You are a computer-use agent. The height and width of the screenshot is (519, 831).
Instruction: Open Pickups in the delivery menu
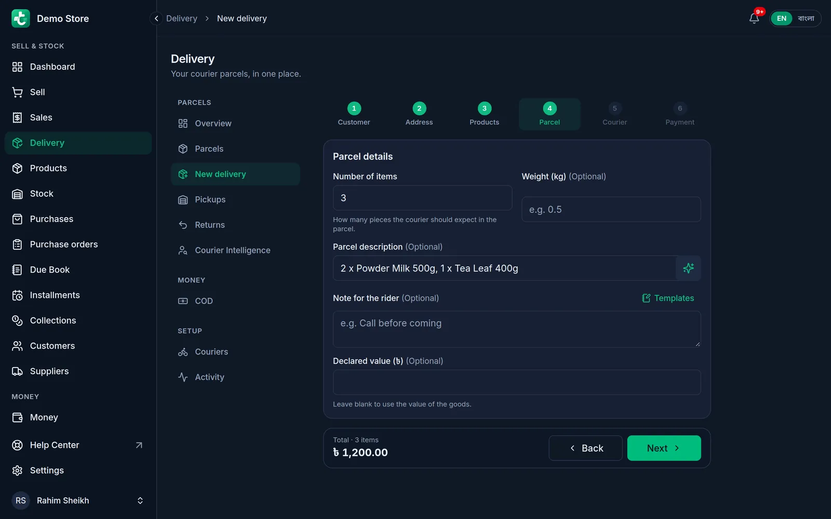coord(235,200)
